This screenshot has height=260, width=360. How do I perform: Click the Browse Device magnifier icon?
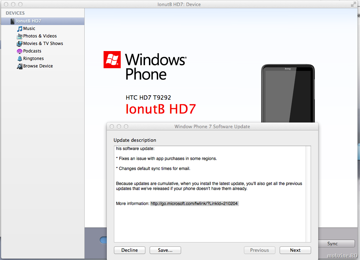coord(20,66)
